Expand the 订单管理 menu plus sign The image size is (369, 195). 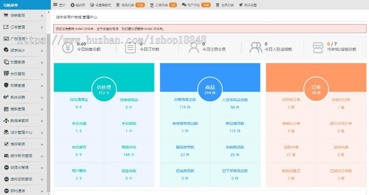(42, 27)
